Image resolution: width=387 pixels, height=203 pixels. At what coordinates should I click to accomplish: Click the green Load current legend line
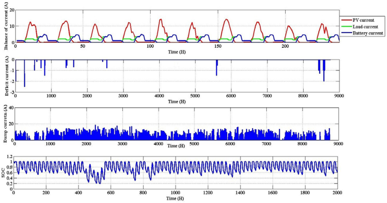tap(347, 27)
